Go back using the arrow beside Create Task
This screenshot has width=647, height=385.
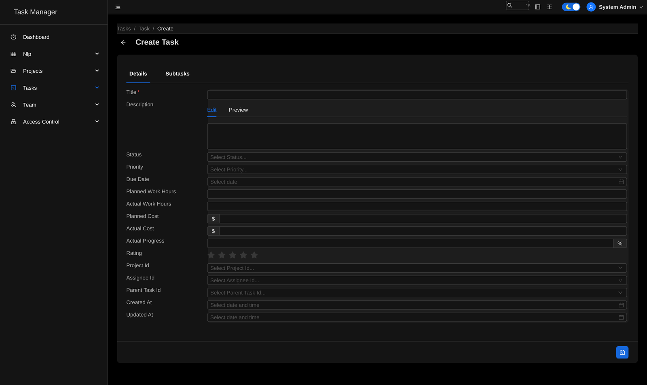pyautogui.click(x=123, y=42)
